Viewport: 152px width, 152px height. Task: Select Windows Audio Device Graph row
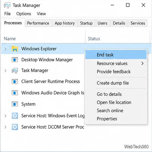43,93
